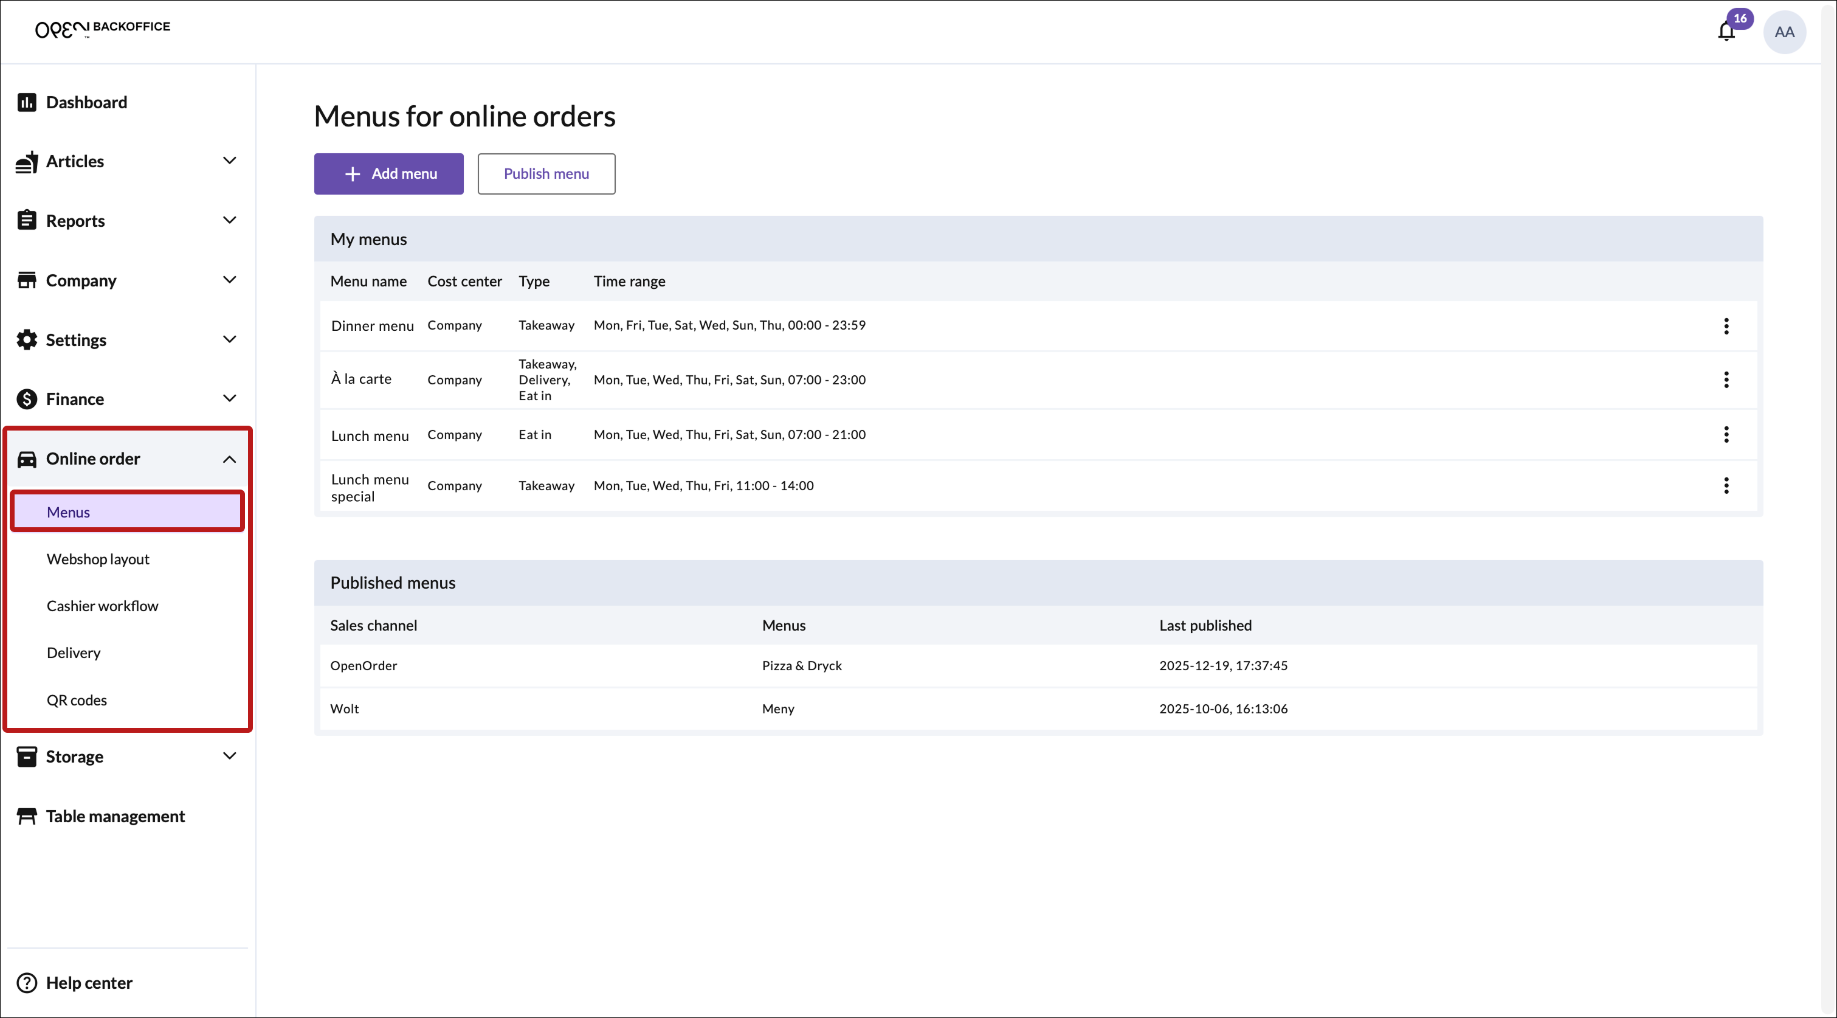Click the Table management icon
Image resolution: width=1837 pixels, height=1018 pixels.
pyautogui.click(x=27, y=816)
